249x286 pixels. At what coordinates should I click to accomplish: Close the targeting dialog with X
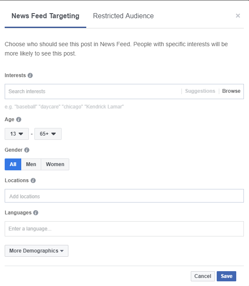tap(238, 16)
